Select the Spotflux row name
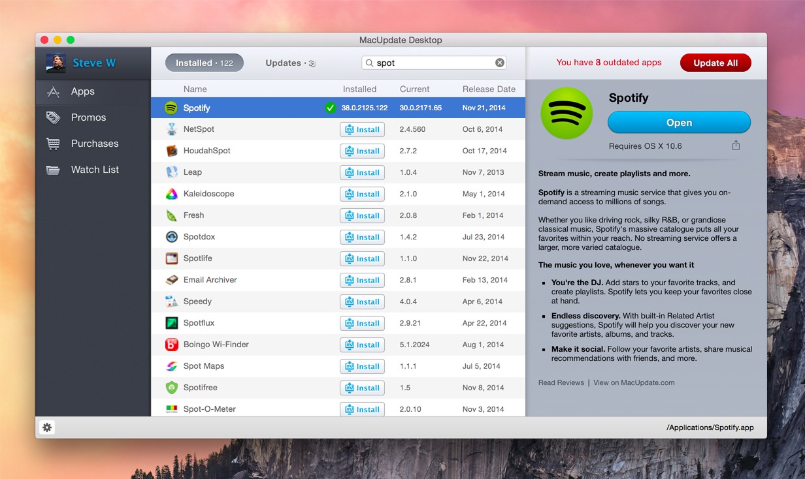This screenshot has height=479, width=805. coord(199,323)
